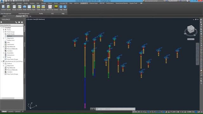This screenshot has height=114, width=203.
Task: Expand Surfaces under Data Shortcuts
Action: pos(3,63)
